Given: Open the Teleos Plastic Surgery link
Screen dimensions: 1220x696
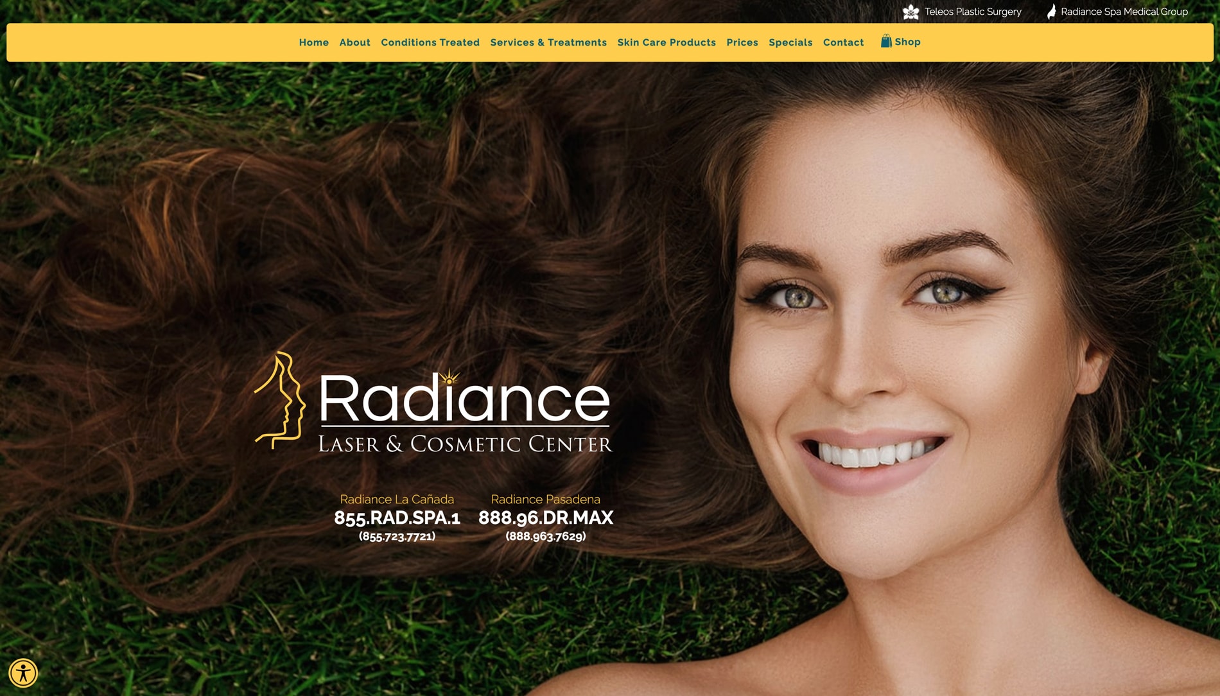Looking at the screenshot, I should 972,12.
